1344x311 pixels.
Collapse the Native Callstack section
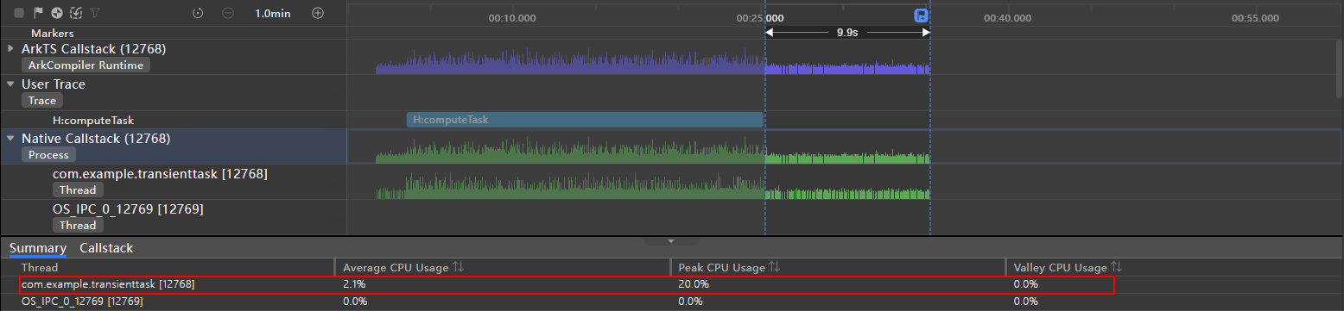[10, 138]
